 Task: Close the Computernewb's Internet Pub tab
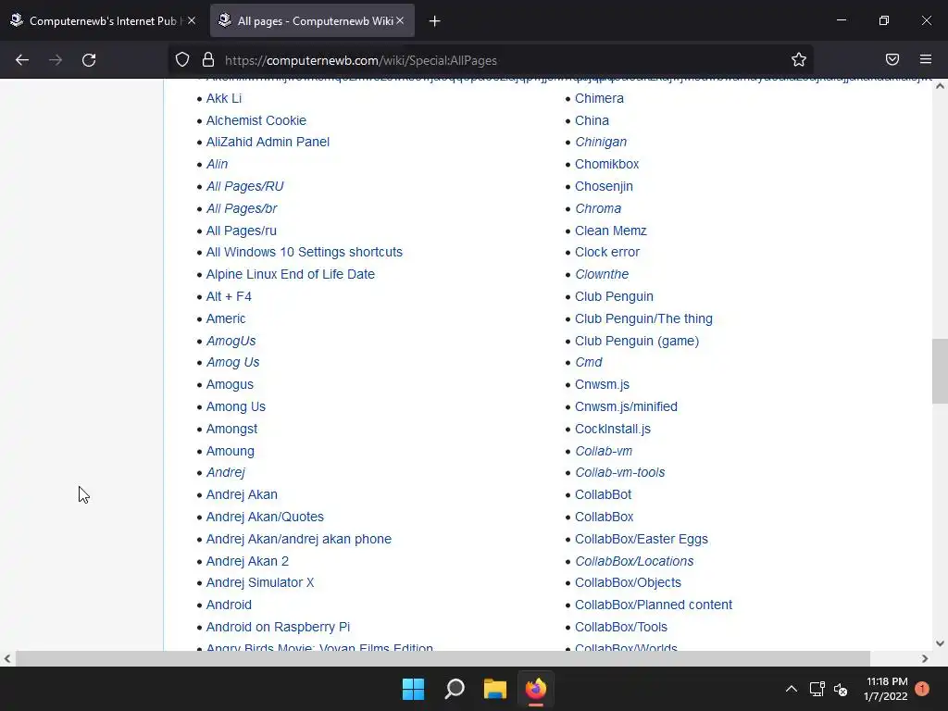point(192,20)
